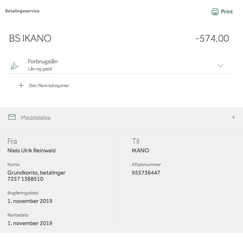Click the name Niels Ulrik Reinwald
Image resolution: width=243 pixels, height=250 pixels.
31,150
